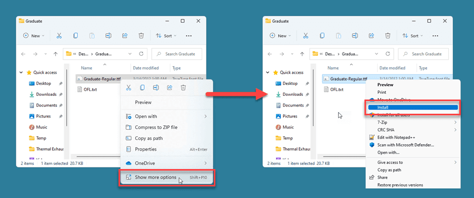Click Cut icon in right window toolbar
The width and height of the screenshot is (474, 198).
pyautogui.click(x=305, y=36)
